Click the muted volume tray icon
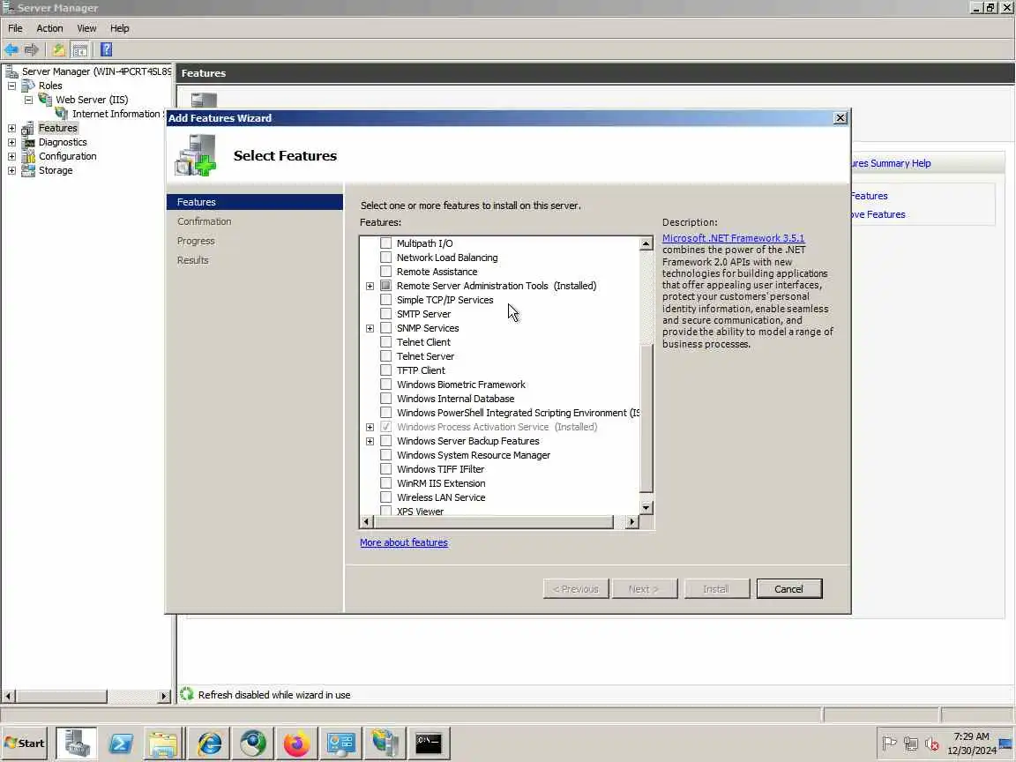1016x762 pixels. (932, 743)
